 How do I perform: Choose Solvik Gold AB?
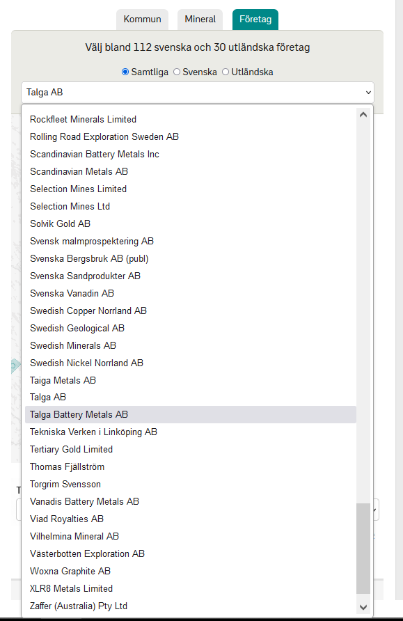click(191, 223)
